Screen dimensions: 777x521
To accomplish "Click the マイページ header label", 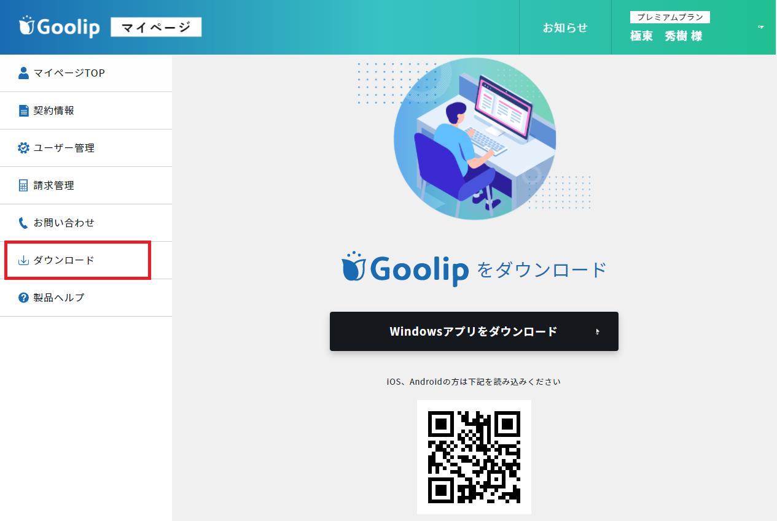I will click(156, 27).
